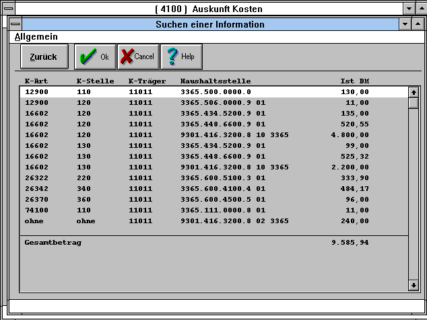Select the last row with K-Art ohne
This screenshot has height=320, width=427.
202,221
